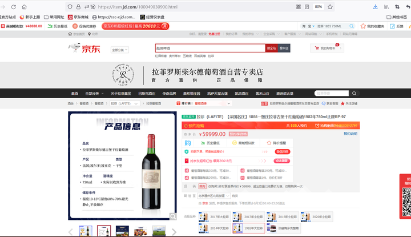Click the 促销优惠券 extension bar item
Screen dimensions: 411x237
pos(84,26)
